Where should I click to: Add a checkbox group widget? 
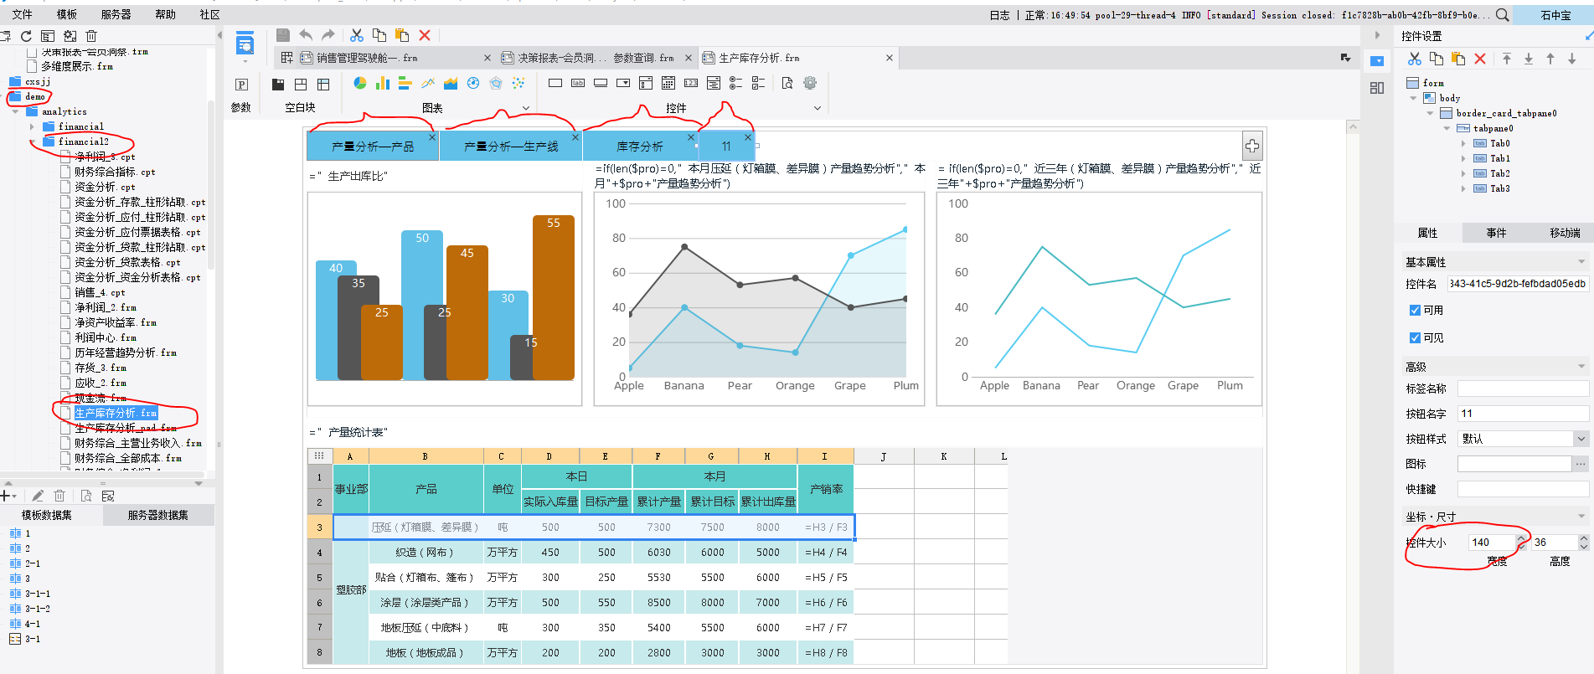pos(759,83)
